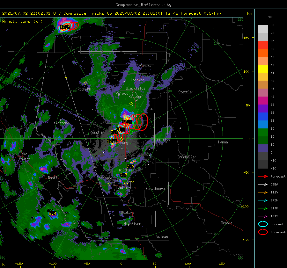
Task: Click the red forecast arrow in legend
Action: [263, 176]
